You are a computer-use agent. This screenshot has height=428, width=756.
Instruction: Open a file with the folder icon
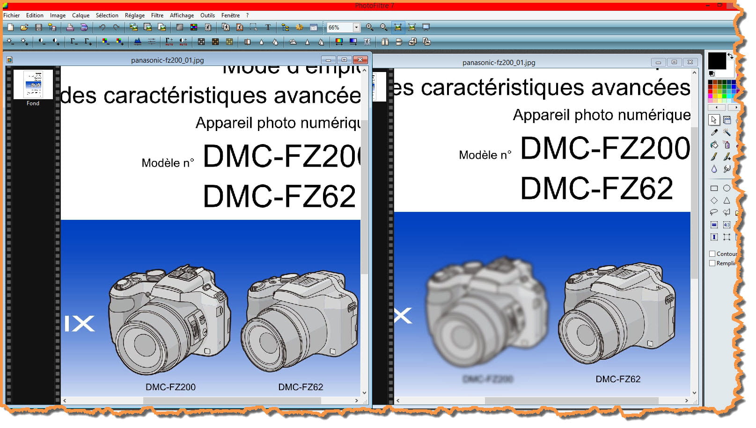pos(24,28)
